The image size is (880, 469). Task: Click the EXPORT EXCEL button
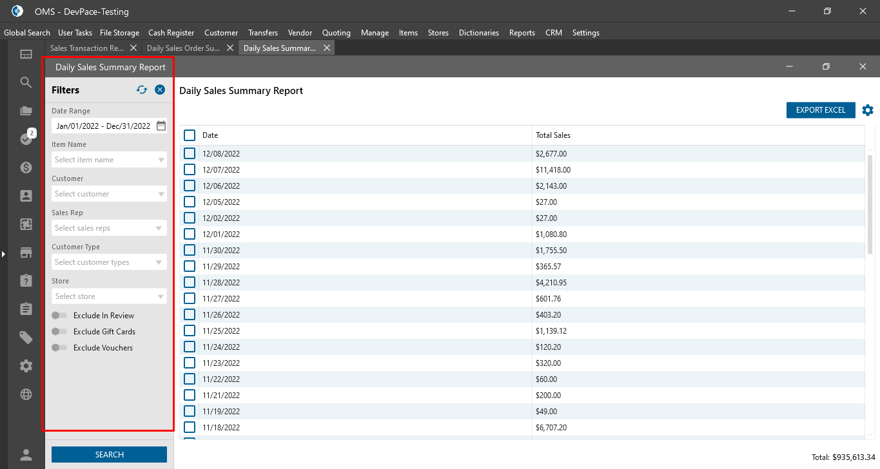820,110
